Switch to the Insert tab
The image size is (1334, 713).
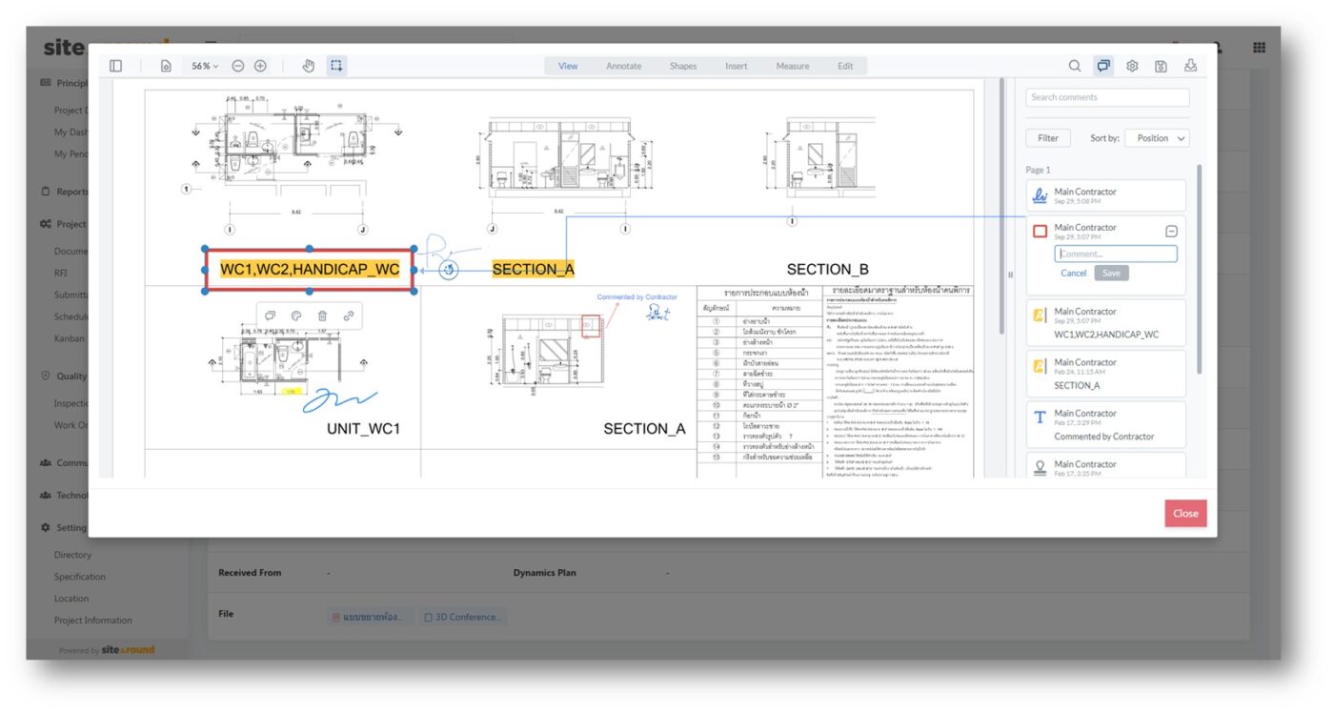pos(737,66)
